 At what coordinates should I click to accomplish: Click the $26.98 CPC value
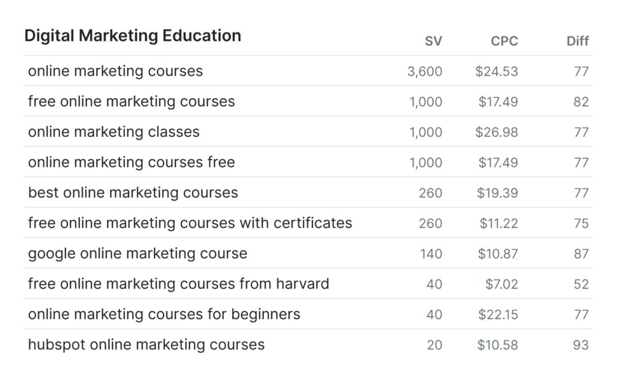click(x=496, y=132)
